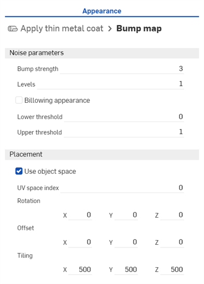Click the Levels value field
This screenshot has height=284, width=204.
point(110,84)
